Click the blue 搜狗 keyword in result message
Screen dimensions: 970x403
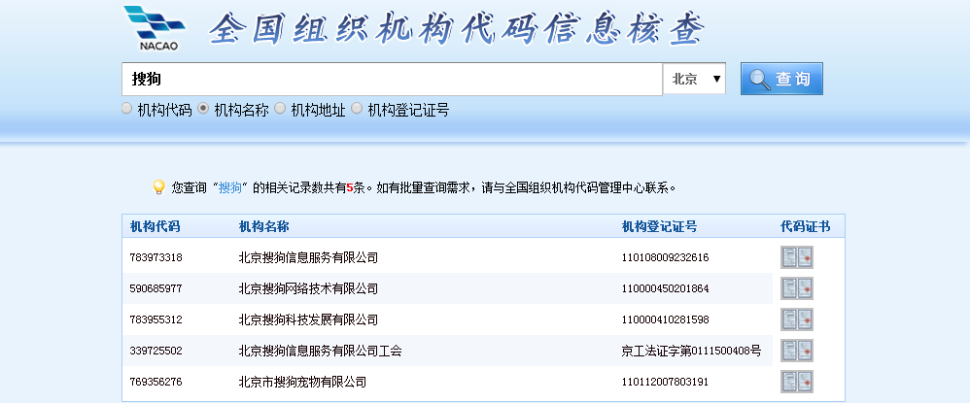point(230,187)
